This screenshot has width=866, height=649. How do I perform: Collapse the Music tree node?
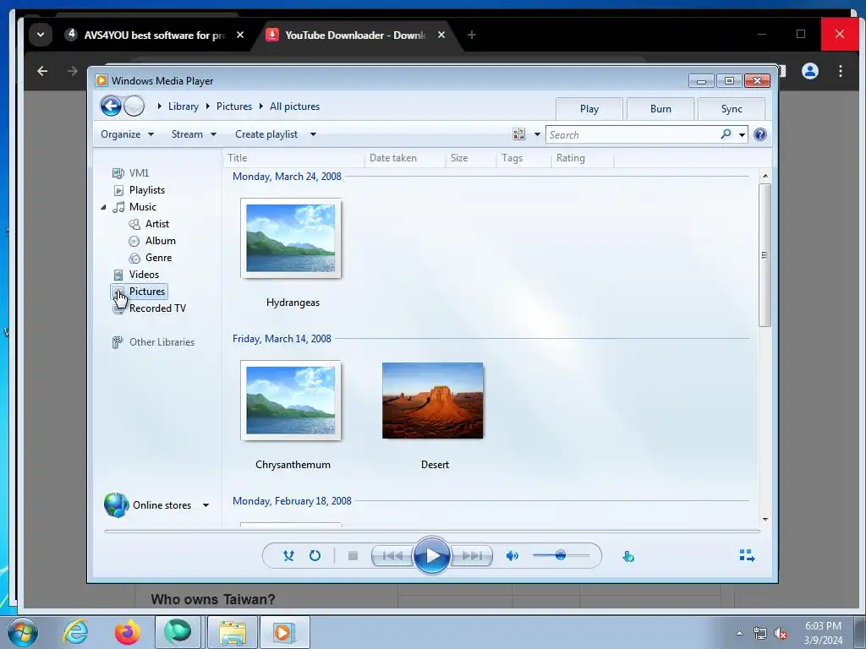click(x=103, y=207)
